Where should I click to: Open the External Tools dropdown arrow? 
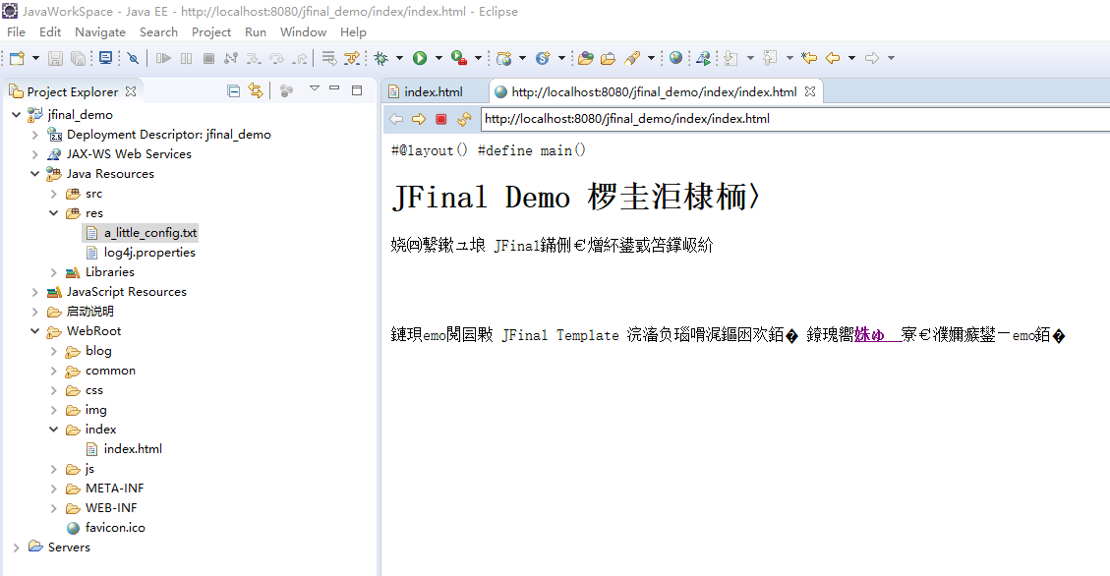click(x=478, y=58)
